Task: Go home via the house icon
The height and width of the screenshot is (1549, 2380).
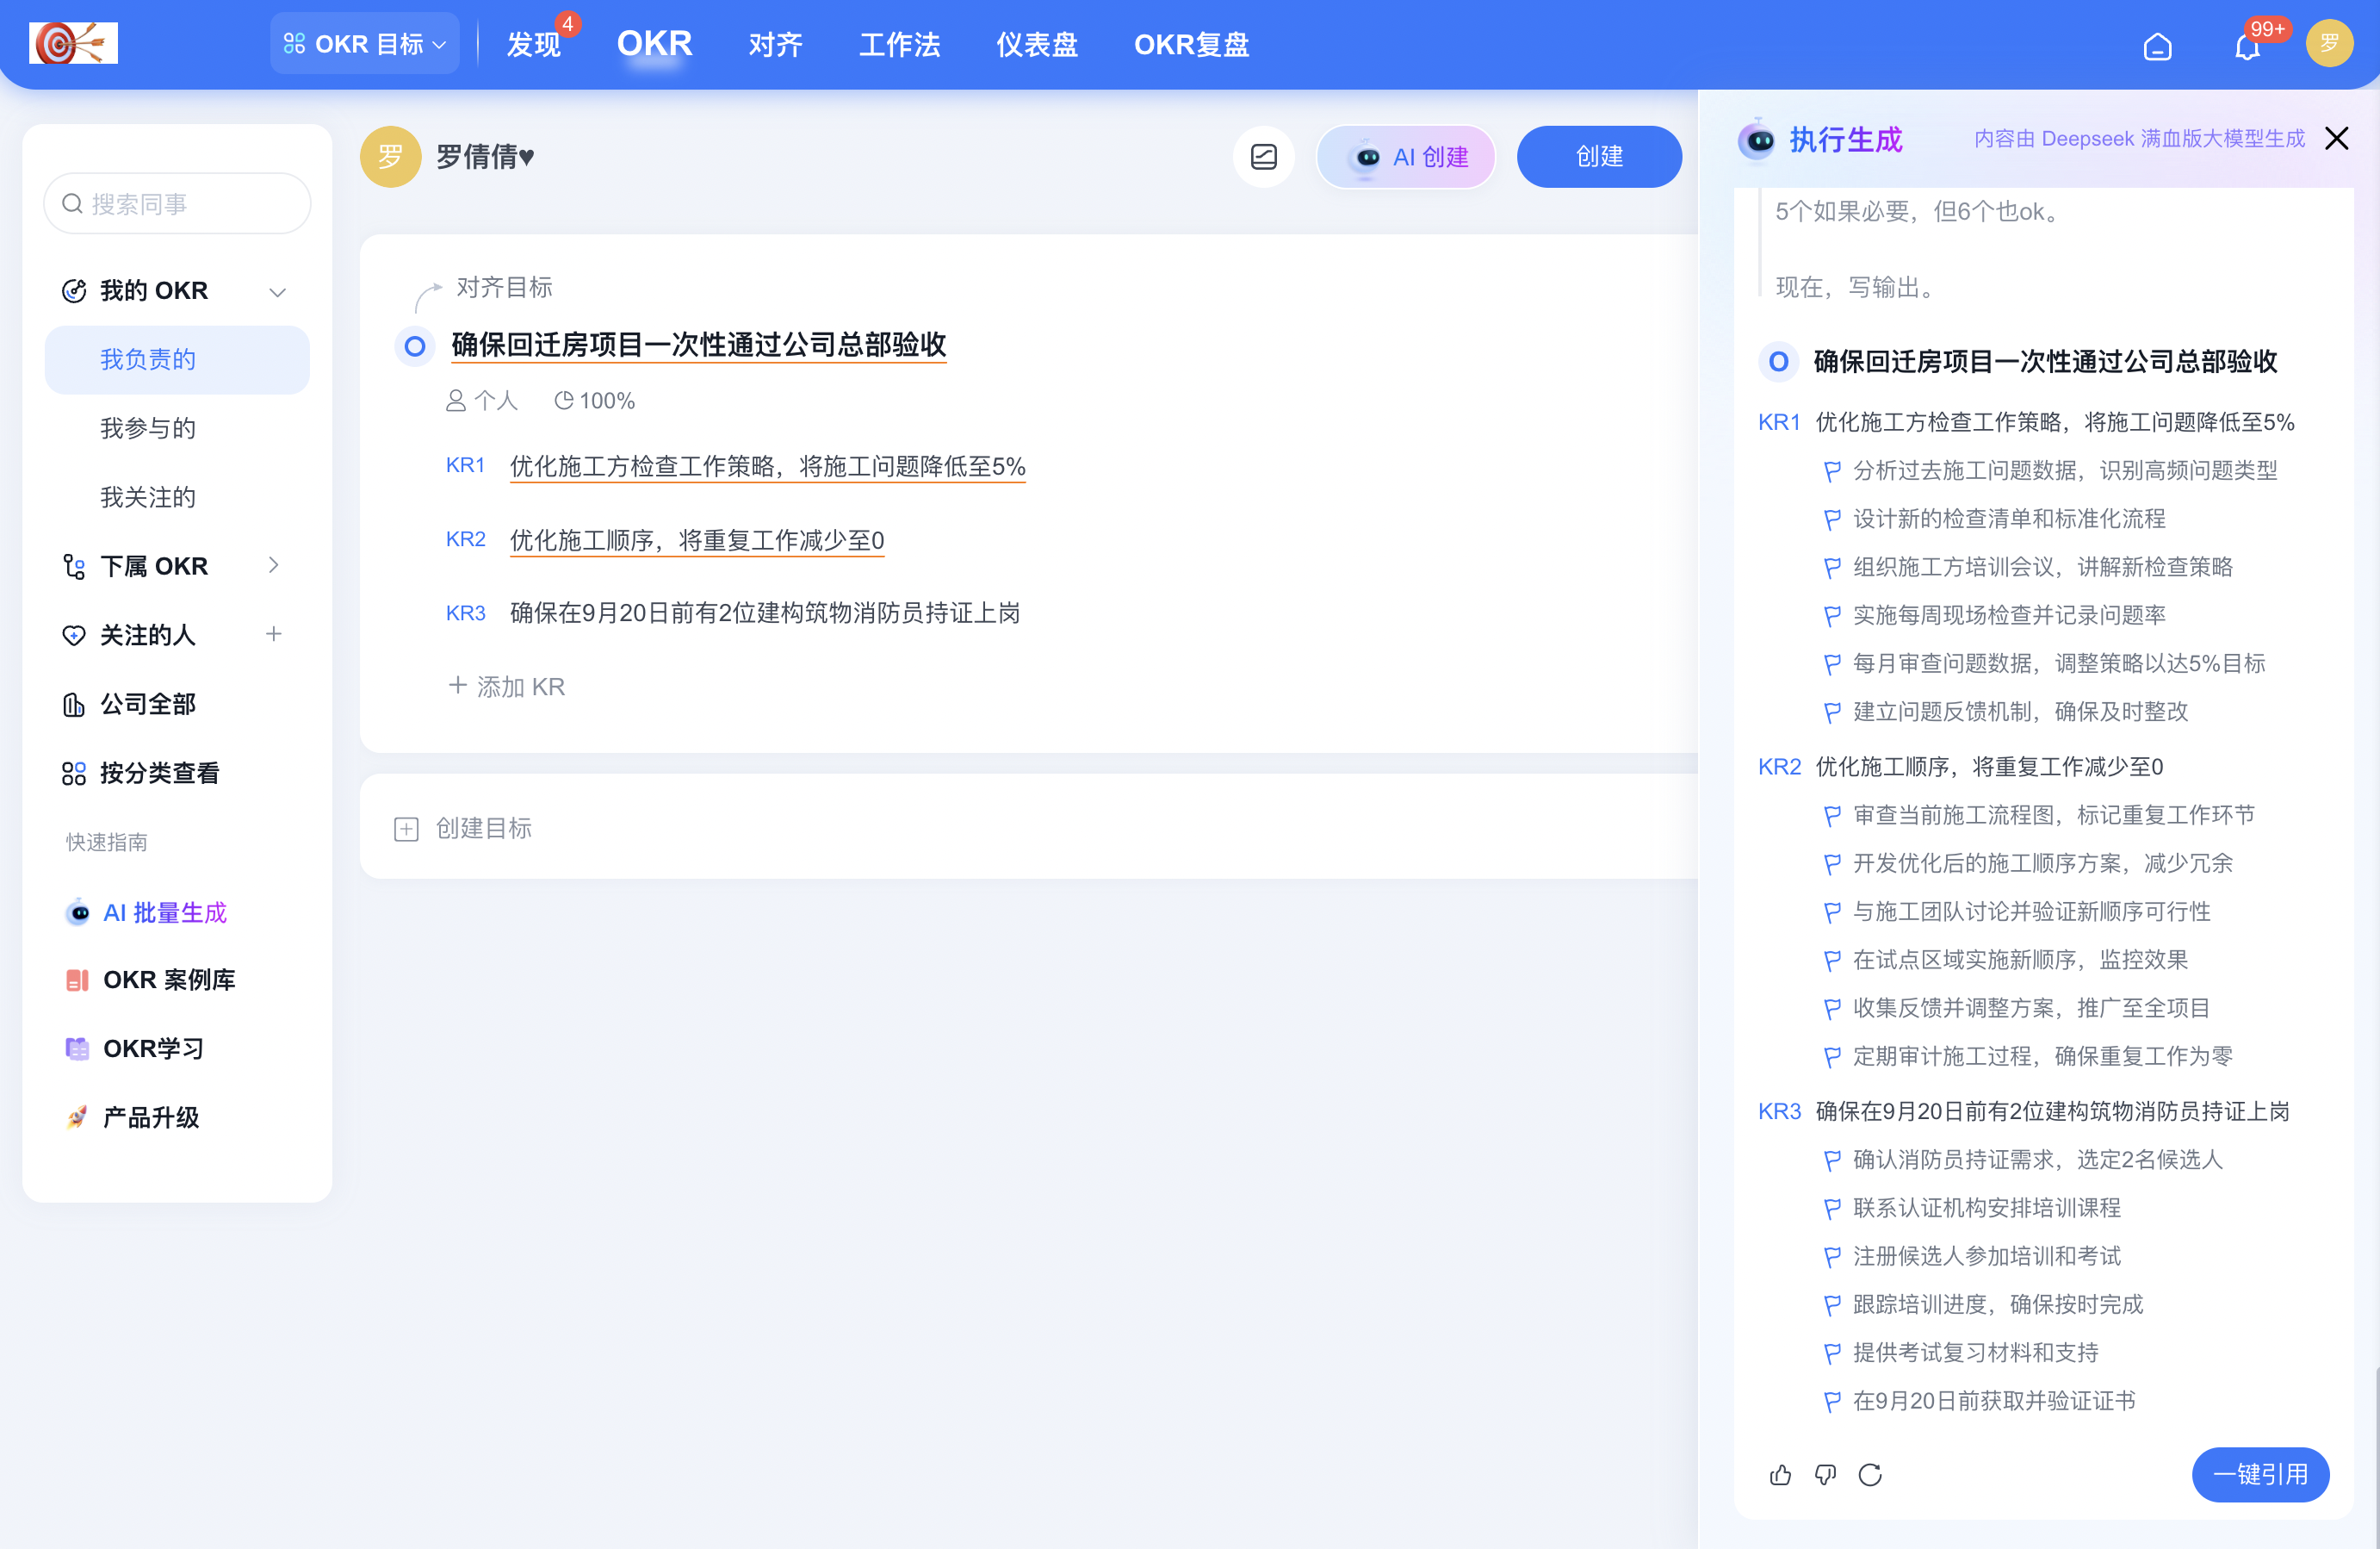Action: pyautogui.click(x=2157, y=46)
